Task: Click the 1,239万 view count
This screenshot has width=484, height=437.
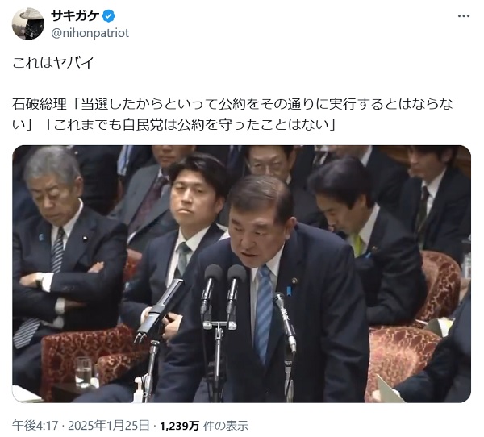Action: (x=179, y=426)
